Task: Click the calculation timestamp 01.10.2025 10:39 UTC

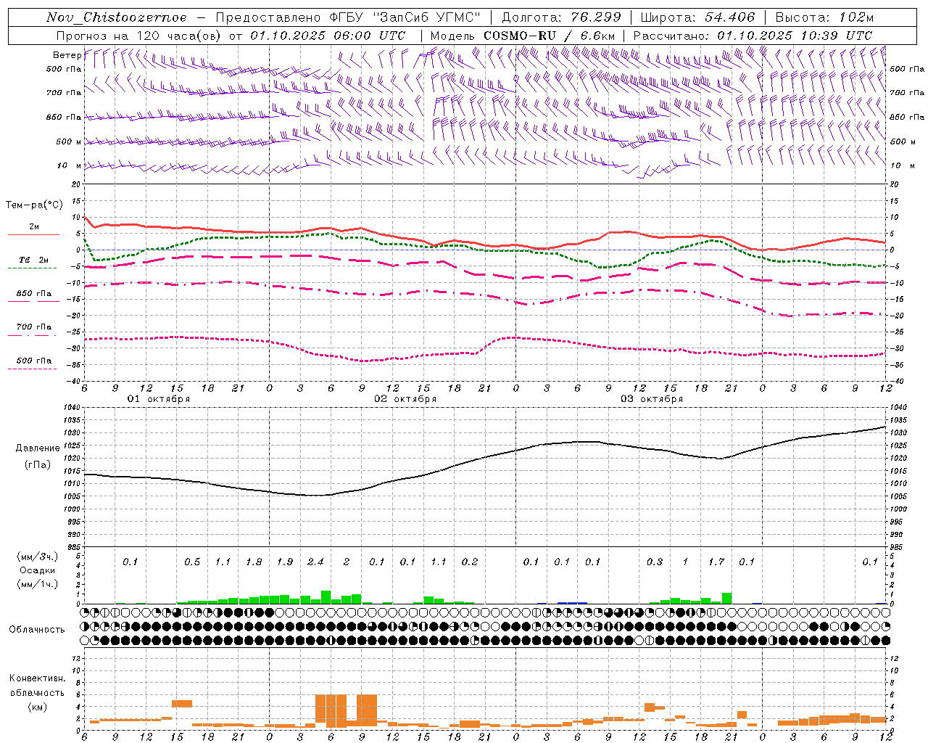Action: coord(795,36)
